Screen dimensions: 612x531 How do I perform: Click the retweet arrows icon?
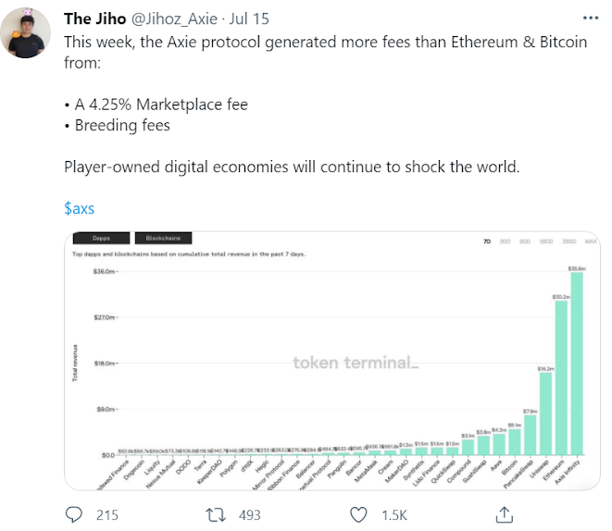coord(216,514)
